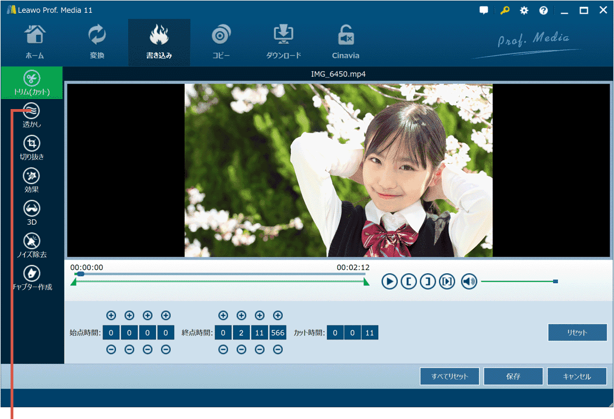Click the Reset All (すべてリセット) button
Image resolution: width=614 pixels, height=419 pixels.
click(x=450, y=376)
